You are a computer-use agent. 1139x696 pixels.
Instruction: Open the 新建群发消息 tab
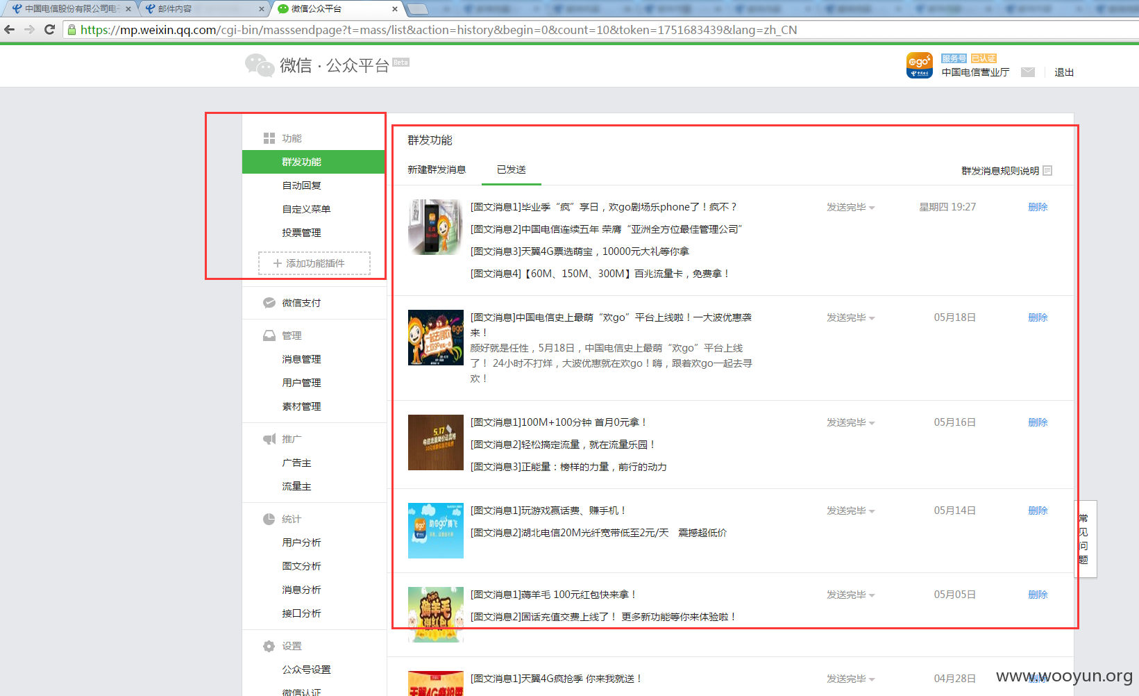437,169
